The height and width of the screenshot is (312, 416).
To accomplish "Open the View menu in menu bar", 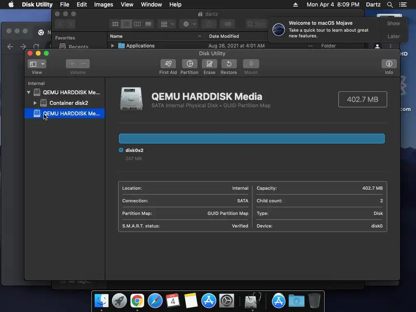I will point(127,4).
